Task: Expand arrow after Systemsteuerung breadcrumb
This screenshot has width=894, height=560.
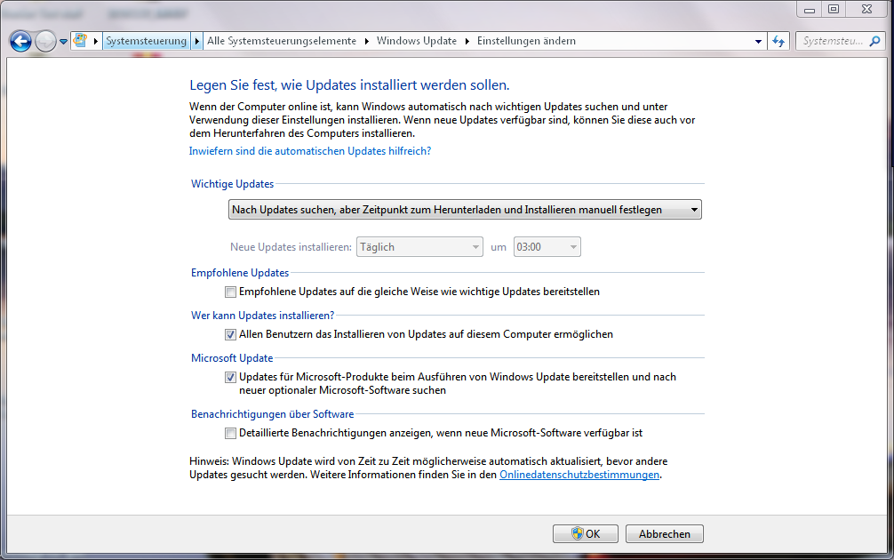Action: (x=196, y=41)
